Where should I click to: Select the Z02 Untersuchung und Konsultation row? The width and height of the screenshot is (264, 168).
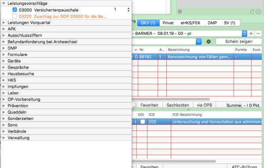point(197,122)
